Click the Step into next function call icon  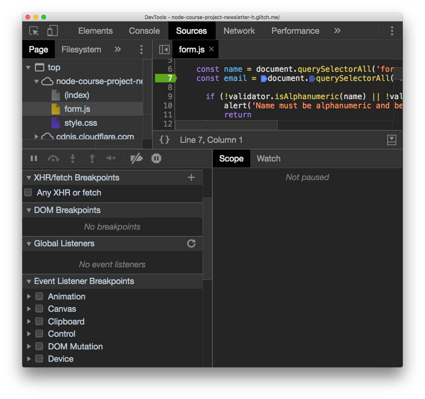(73, 158)
